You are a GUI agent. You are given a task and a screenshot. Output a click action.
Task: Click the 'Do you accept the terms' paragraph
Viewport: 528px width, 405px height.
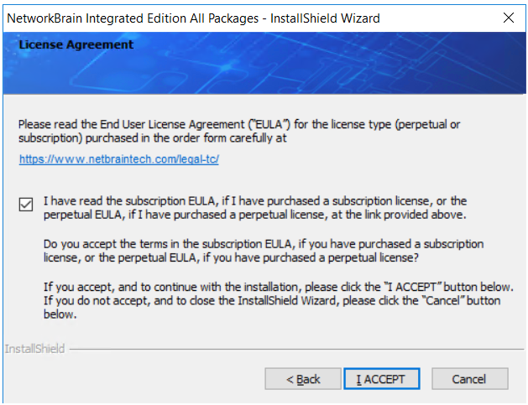coord(264,251)
